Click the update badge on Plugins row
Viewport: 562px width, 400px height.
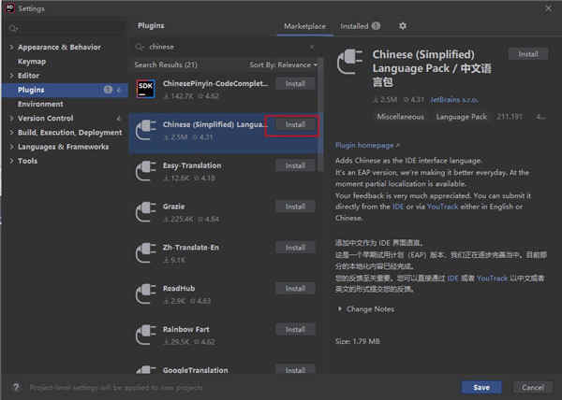108,90
